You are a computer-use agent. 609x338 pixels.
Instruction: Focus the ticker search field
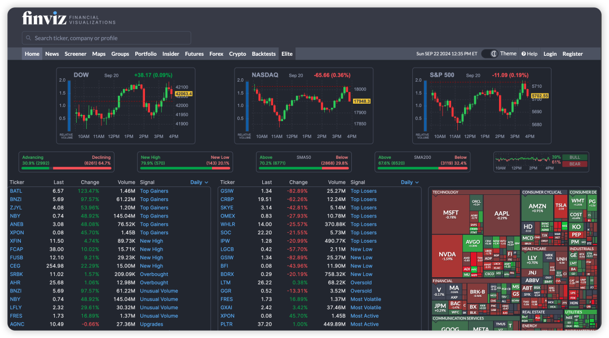(x=107, y=38)
